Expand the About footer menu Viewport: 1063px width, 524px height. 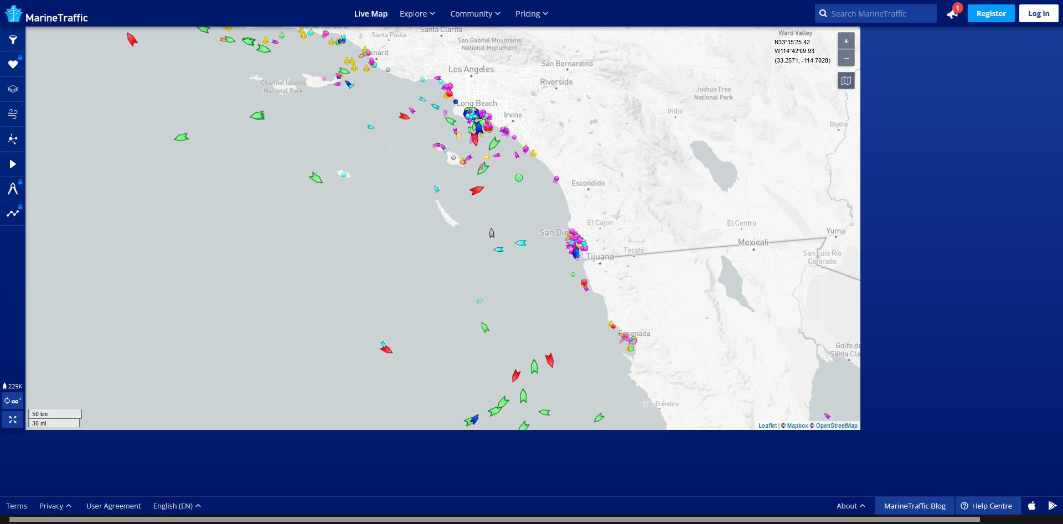click(x=851, y=506)
